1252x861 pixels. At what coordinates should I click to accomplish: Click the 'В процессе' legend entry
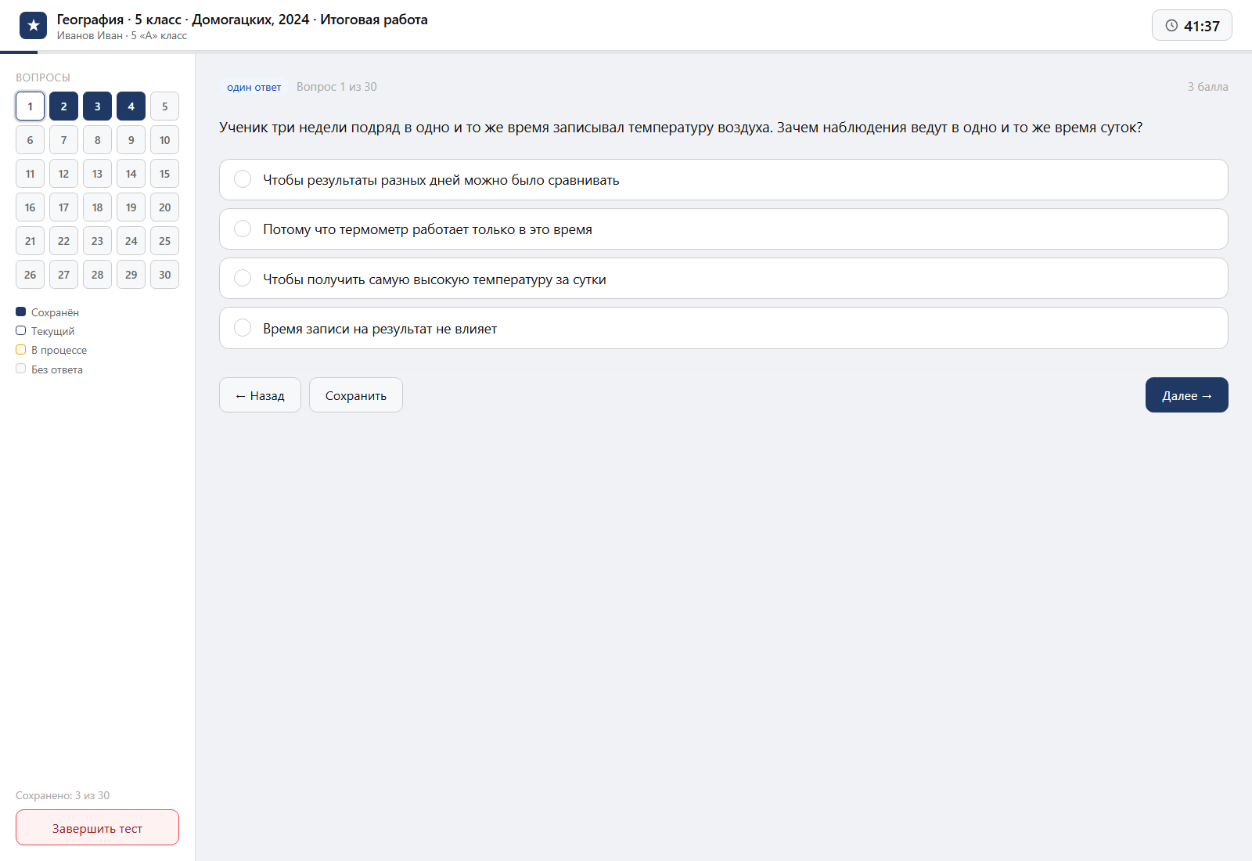[x=51, y=350]
